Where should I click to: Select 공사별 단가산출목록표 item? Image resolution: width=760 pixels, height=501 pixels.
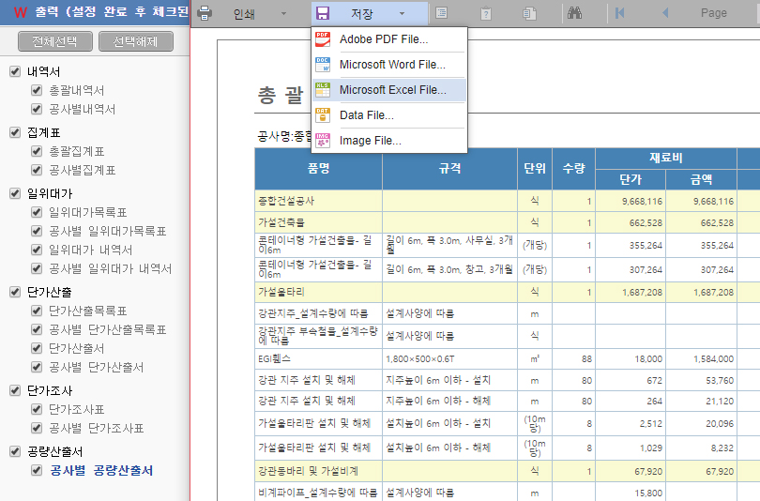108,330
